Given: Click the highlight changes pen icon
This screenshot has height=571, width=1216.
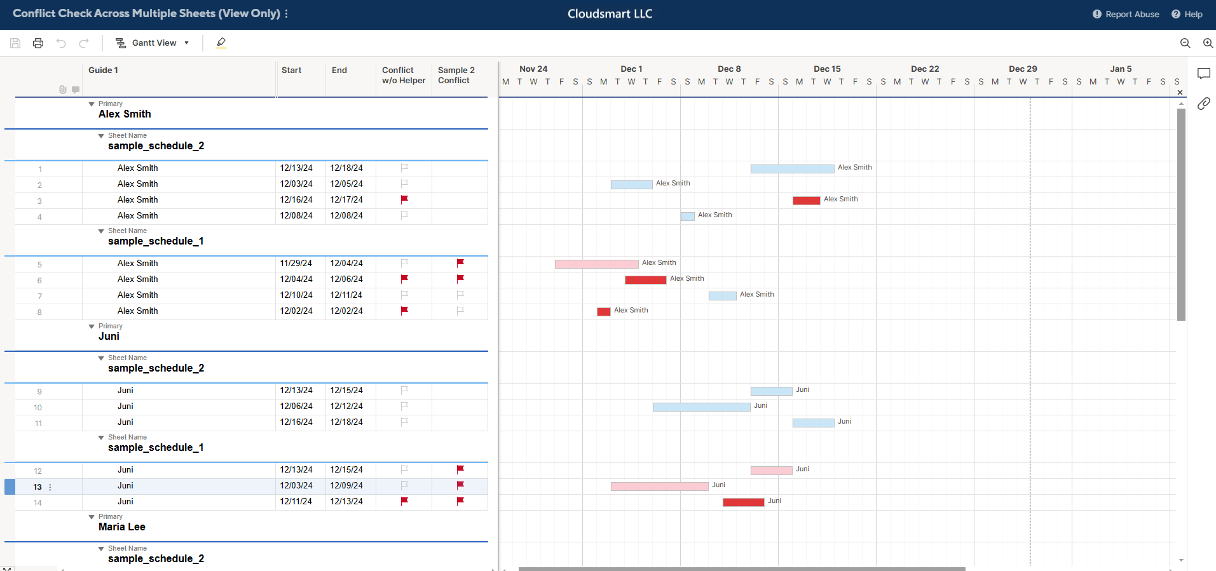Looking at the screenshot, I should (x=221, y=43).
